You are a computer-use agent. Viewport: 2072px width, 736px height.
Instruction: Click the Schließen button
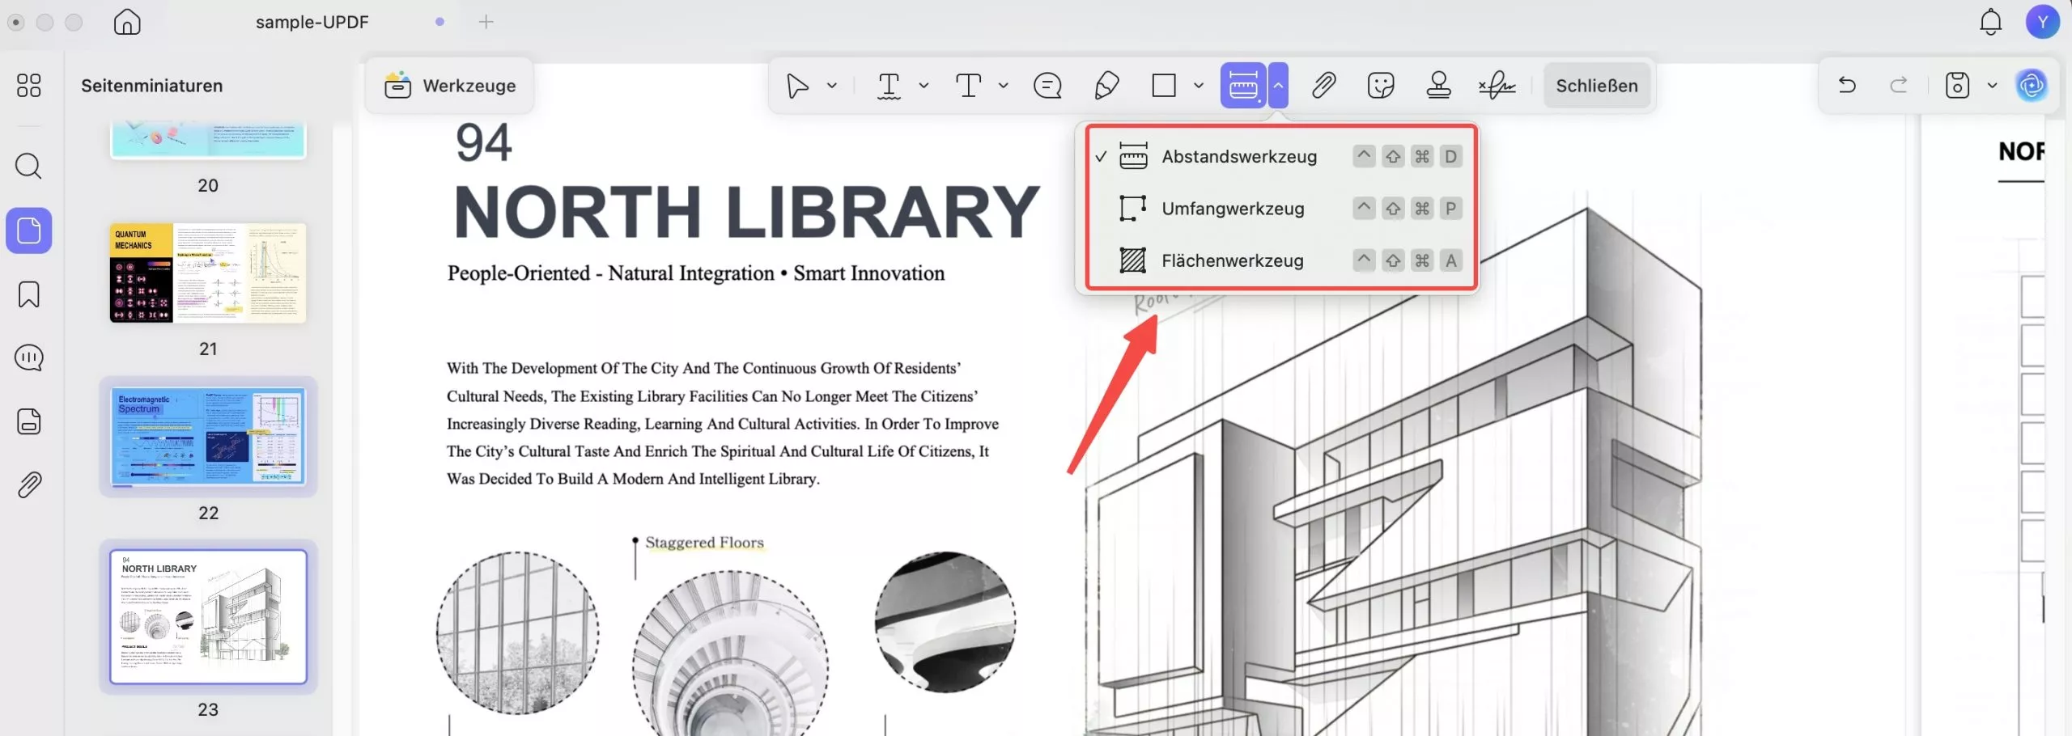click(1596, 85)
